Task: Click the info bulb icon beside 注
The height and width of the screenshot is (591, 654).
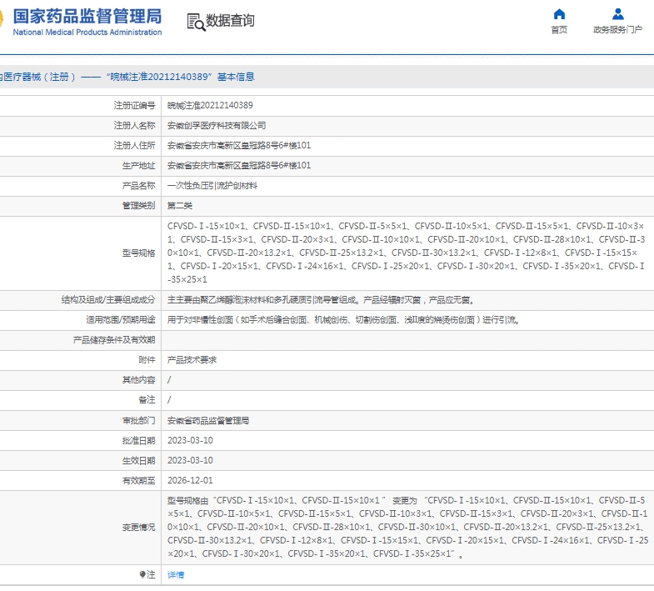Action: click(142, 574)
